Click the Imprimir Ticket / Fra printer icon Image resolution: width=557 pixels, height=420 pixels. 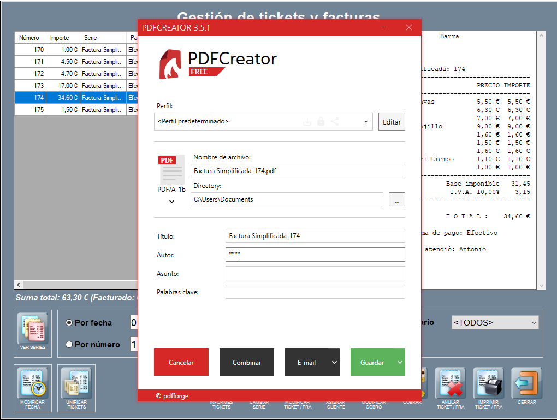pos(489,384)
